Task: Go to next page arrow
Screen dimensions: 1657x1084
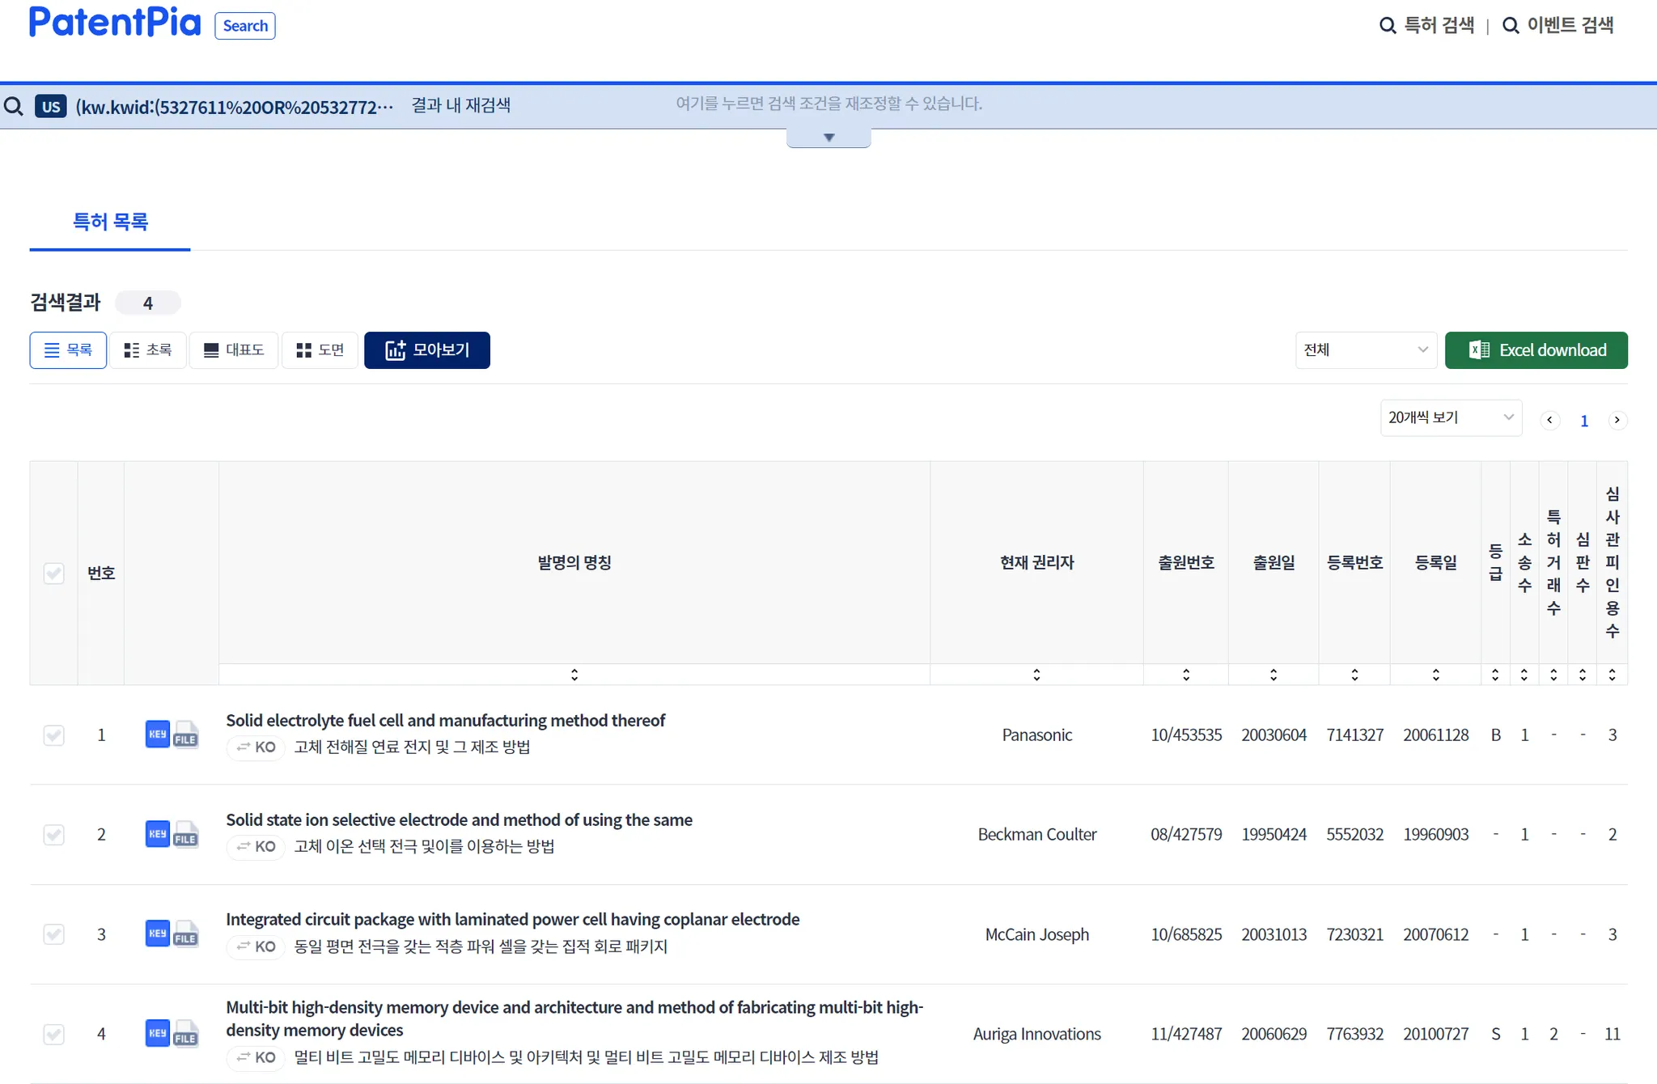Action: pyautogui.click(x=1617, y=420)
